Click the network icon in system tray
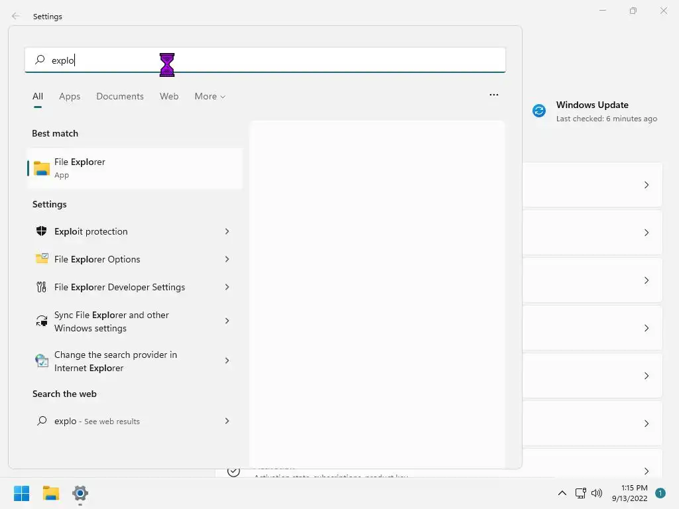Screen dimensions: 679x509 (x=580, y=493)
